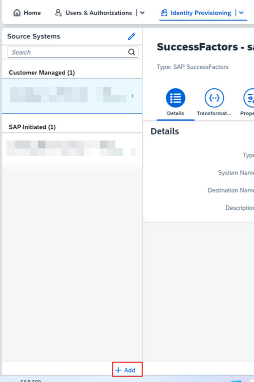Select the Details list icon

[176, 98]
